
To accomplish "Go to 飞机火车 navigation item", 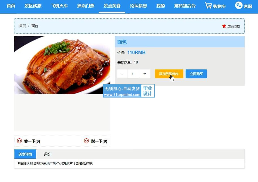I will 59,6.
